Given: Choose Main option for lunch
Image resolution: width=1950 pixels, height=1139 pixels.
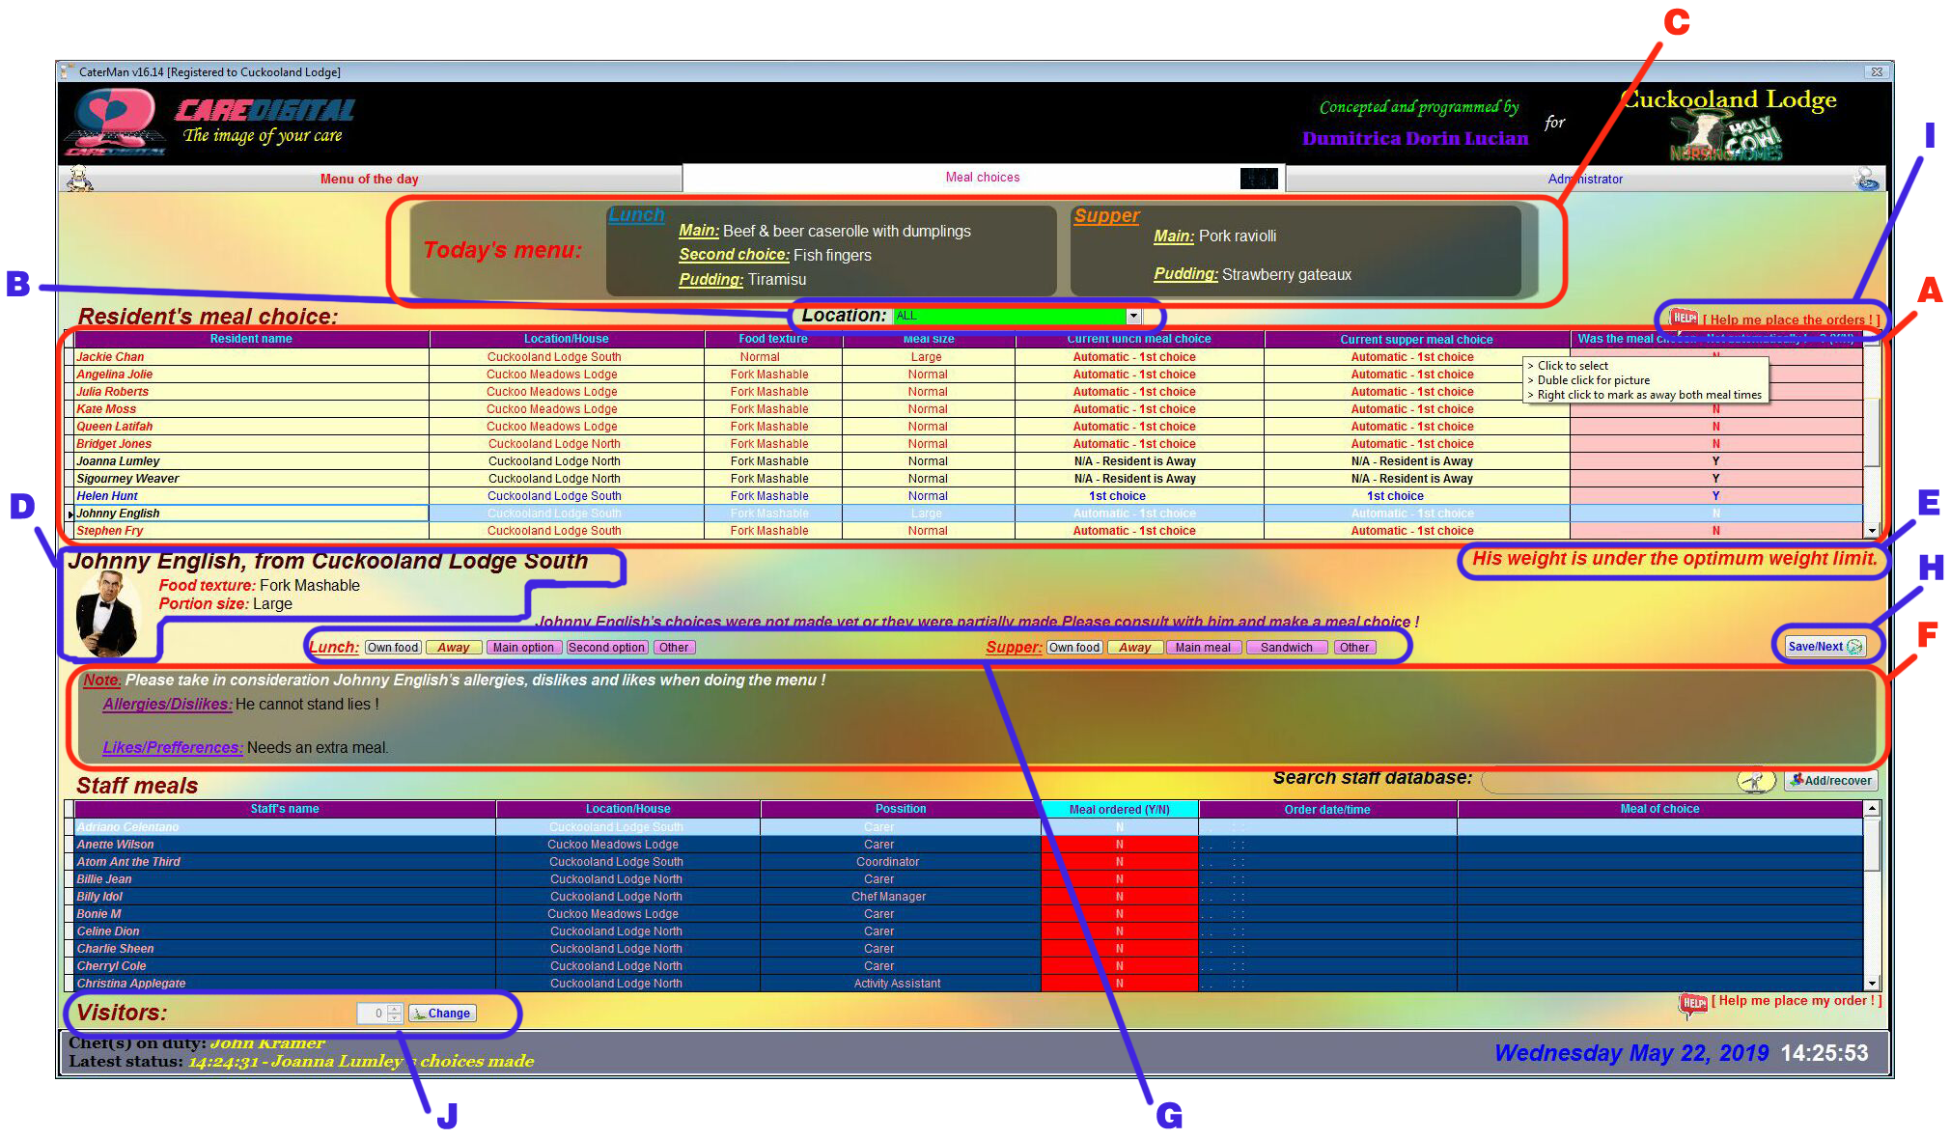Looking at the screenshot, I should point(523,648).
